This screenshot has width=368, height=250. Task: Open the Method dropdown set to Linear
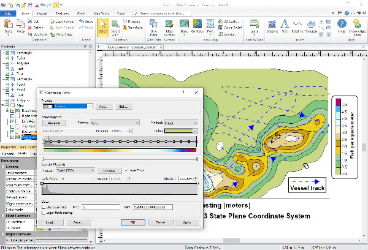181,123
